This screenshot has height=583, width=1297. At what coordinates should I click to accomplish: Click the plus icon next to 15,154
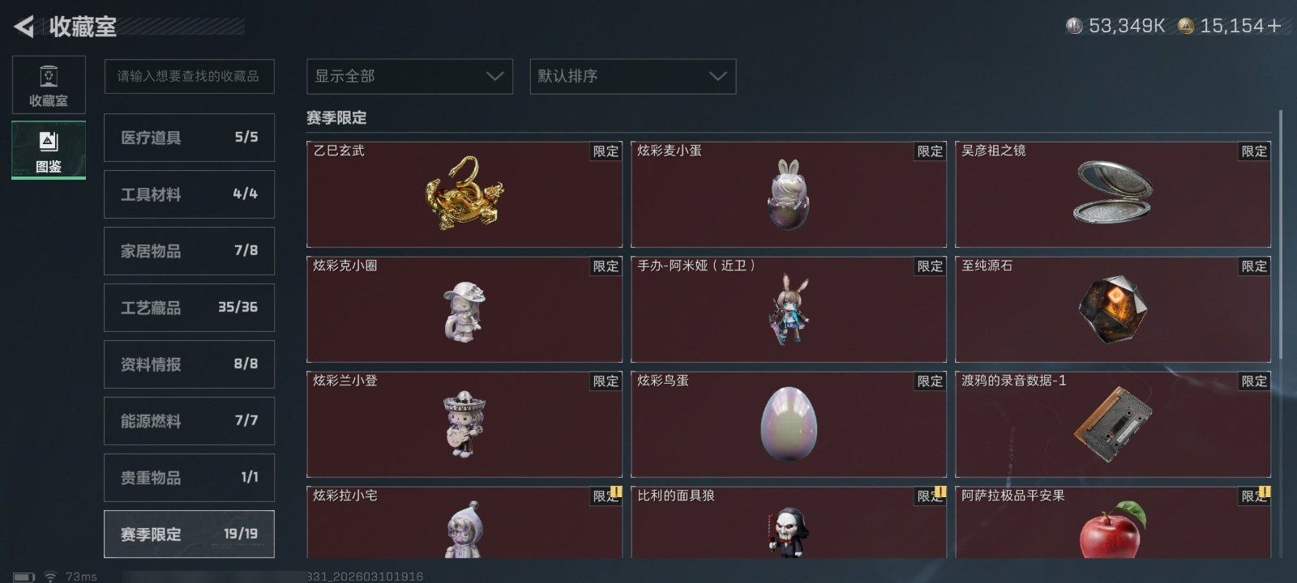[x=1274, y=26]
